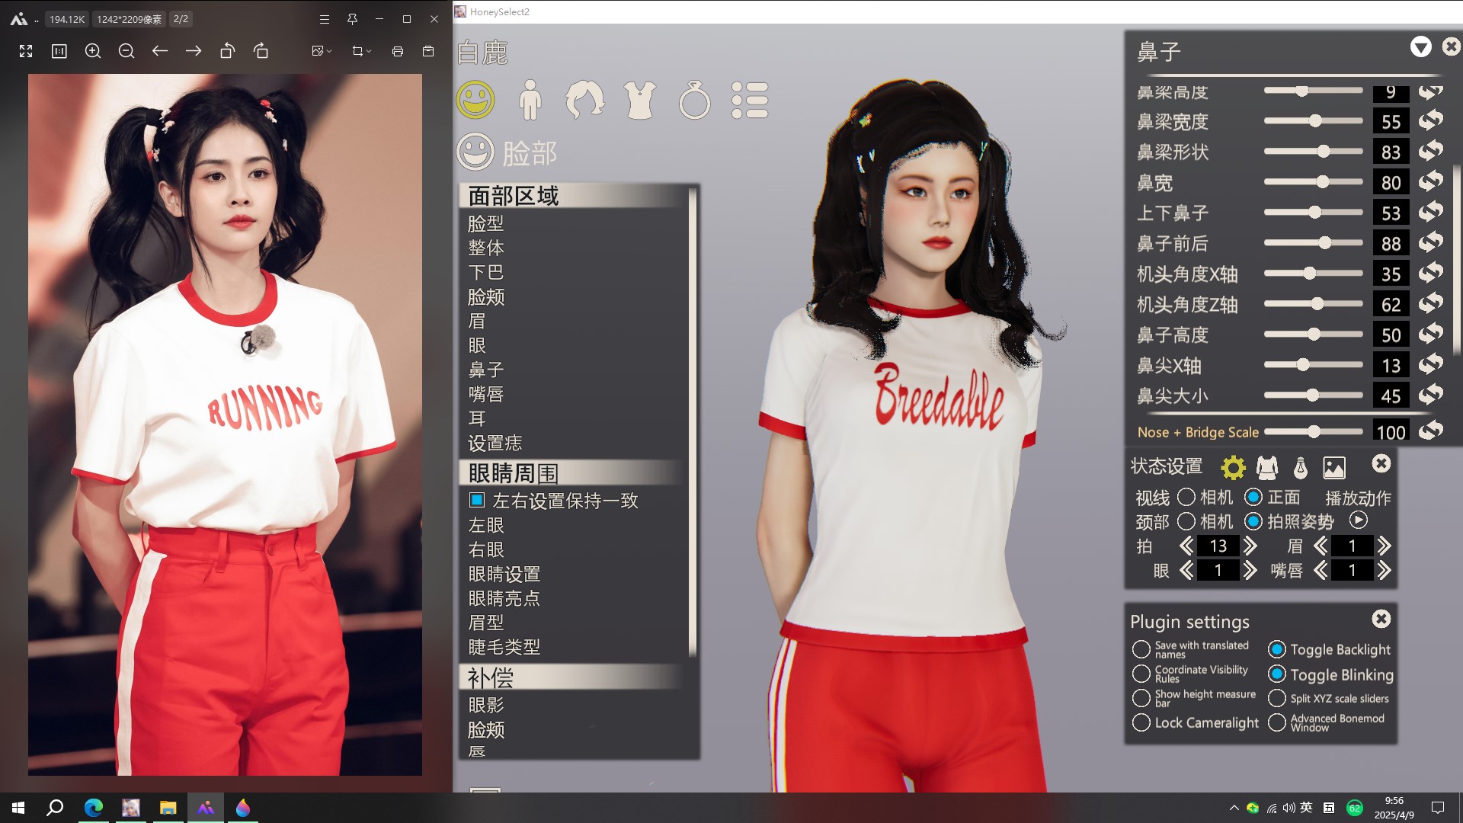The image size is (1463, 823).
Task: Select the hair category icon
Action: 584,101
